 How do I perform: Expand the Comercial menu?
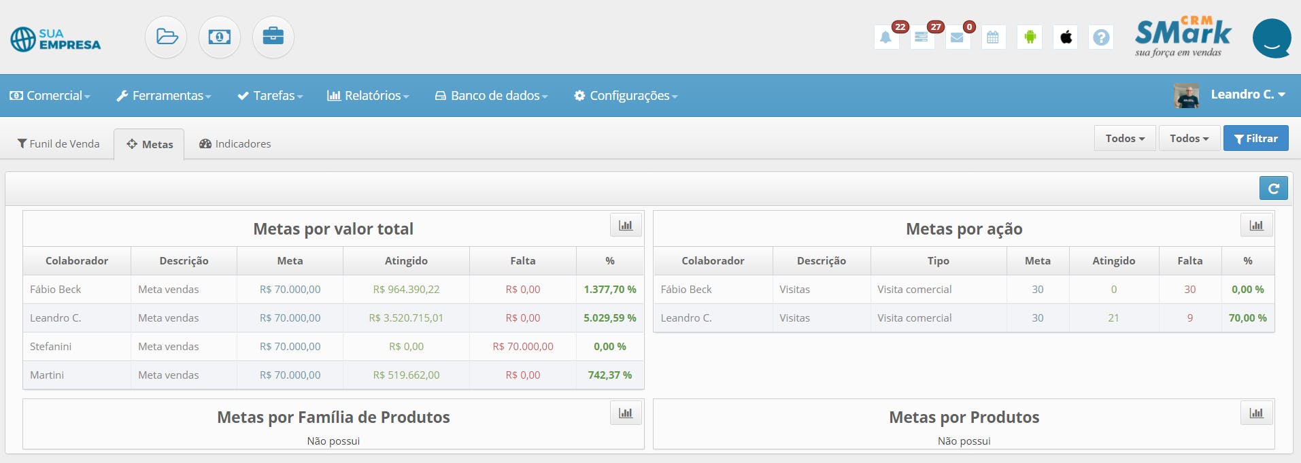click(x=50, y=96)
